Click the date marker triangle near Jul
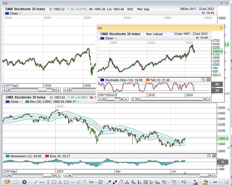This screenshot has width=232, height=186. pyautogui.click(x=185, y=172)
